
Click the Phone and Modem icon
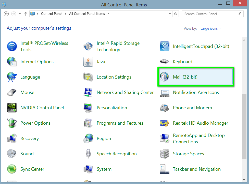tap(165, 108)
